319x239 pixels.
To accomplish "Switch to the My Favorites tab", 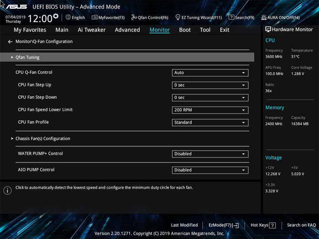I will pyautogui.click(x=30, y=30).
